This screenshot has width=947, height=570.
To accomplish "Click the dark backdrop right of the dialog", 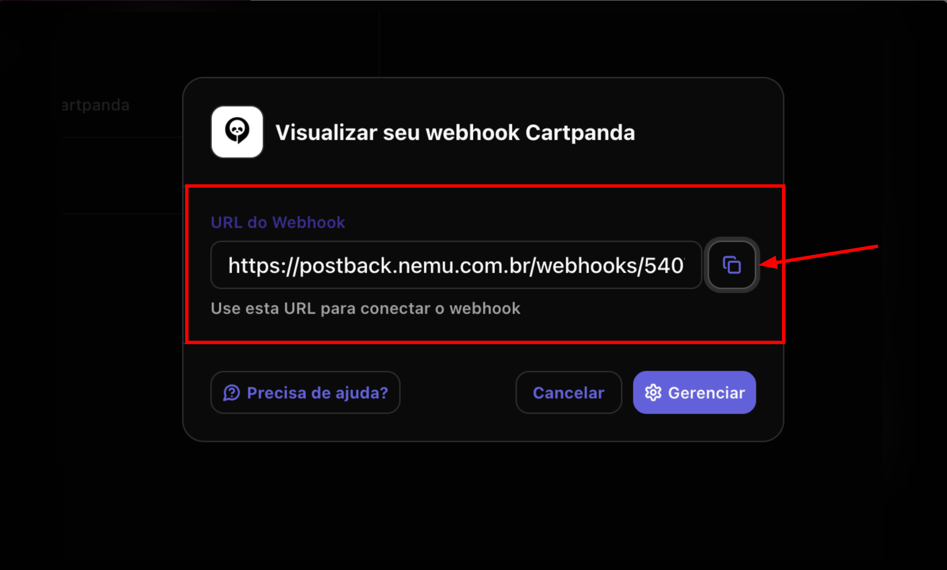I will point(865,345).
